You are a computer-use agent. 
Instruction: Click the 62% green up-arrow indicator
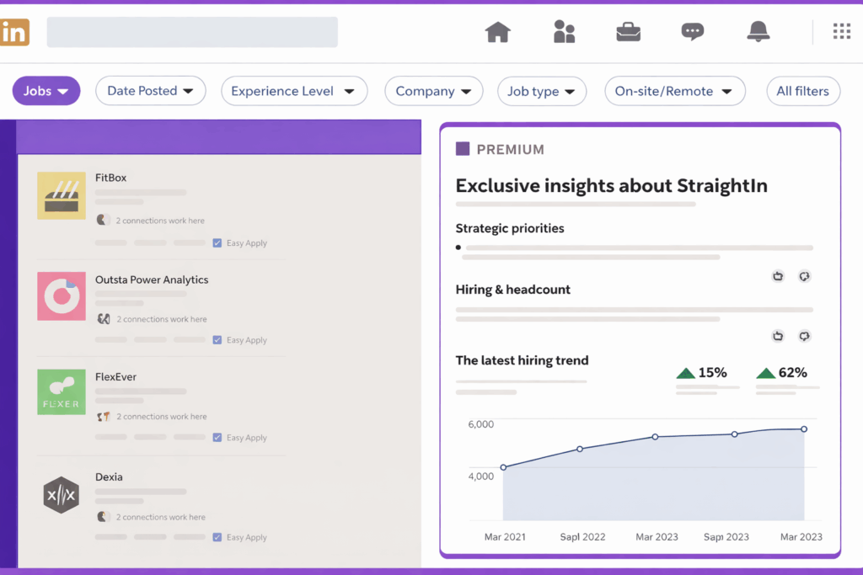[765, 373]
